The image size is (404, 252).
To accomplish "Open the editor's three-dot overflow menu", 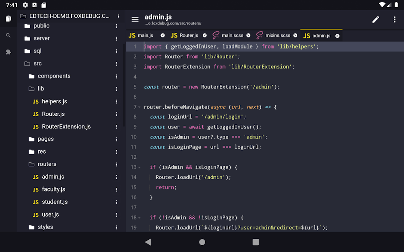I will pos(394,20).
